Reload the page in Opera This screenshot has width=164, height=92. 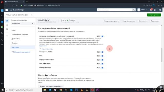13,5
